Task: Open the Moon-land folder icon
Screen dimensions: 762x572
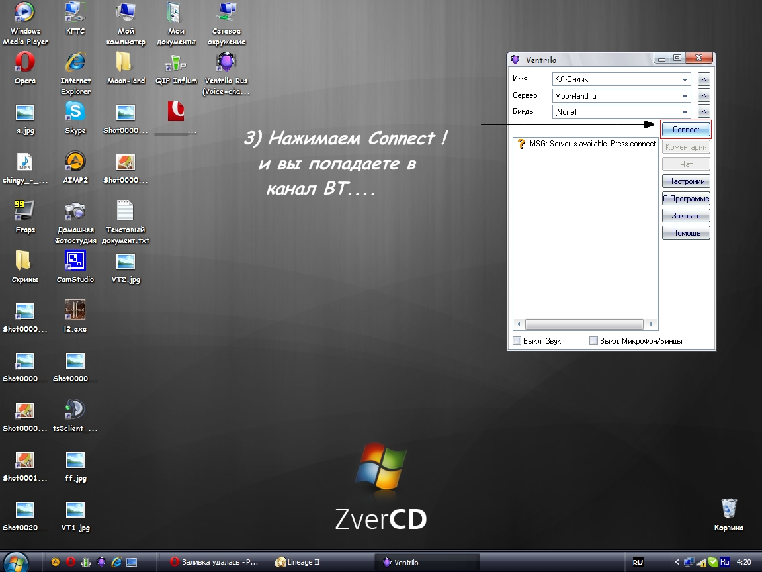Action: click(x=126, y=68)
